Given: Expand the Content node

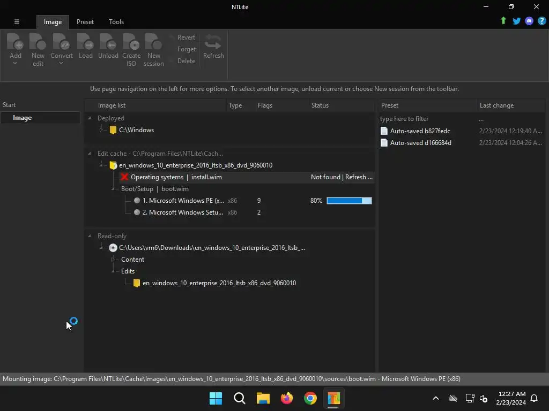Looking at the screenshot, I should [113, 260].
